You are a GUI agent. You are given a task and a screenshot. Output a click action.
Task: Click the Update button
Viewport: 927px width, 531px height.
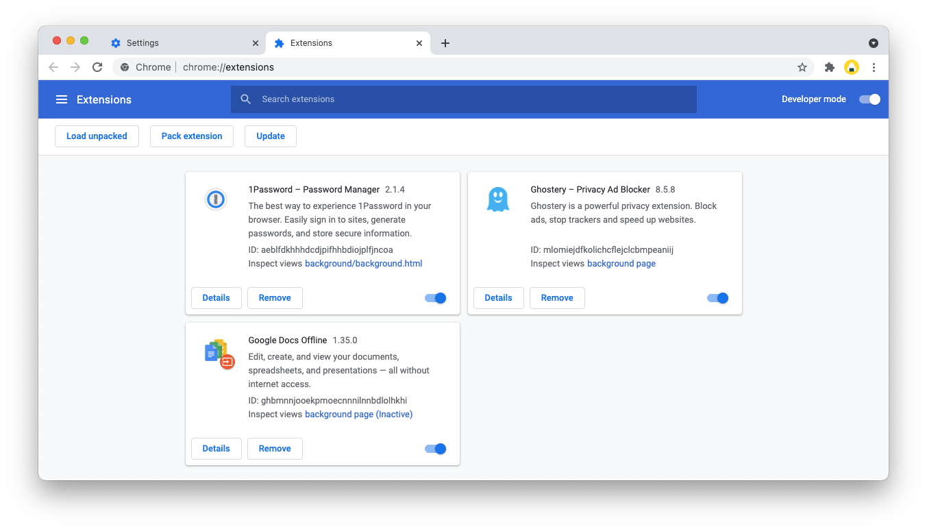tap(271, 136)
